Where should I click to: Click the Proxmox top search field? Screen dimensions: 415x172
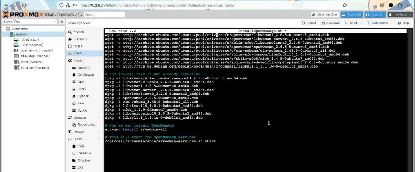click(100, 14)
